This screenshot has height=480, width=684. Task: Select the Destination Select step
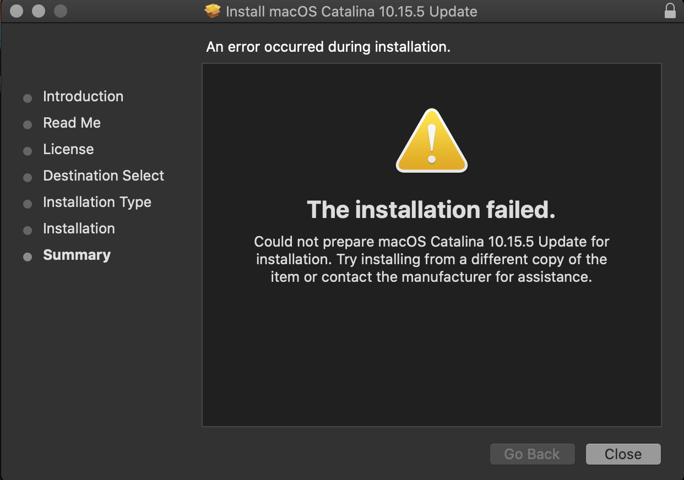[x=104, y=176]
